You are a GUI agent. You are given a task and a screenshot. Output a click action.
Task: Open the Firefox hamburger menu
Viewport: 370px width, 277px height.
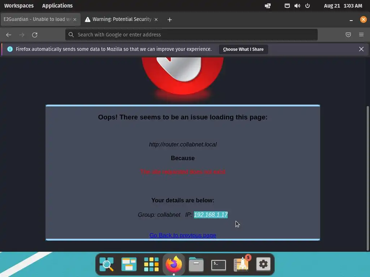tap(361, 35)
